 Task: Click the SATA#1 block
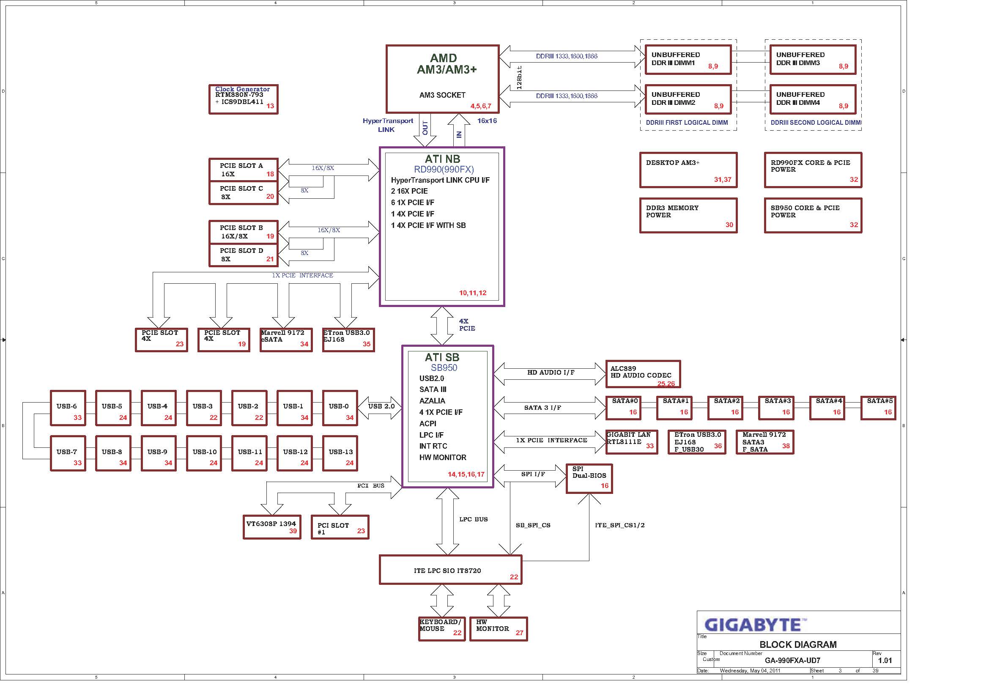(674, 408)
